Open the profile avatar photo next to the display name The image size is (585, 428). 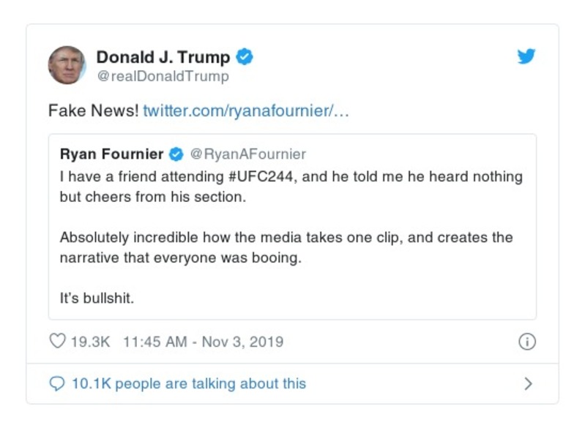(67, 65)
